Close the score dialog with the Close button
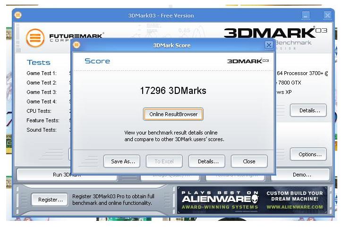 [x=249, y=161]
